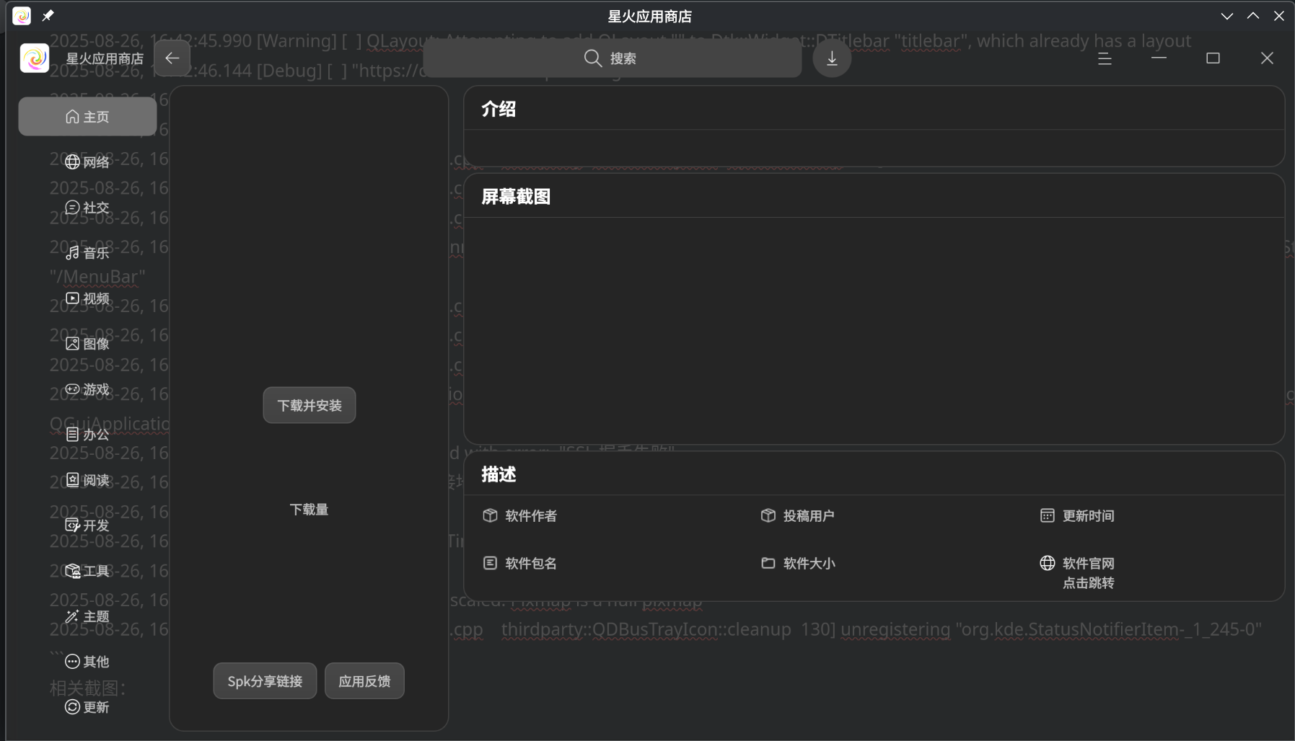Image resolution: width=1295 pixels, height=741 pixels.
Task: Select the 社交 social category
Action: [87, 208]
